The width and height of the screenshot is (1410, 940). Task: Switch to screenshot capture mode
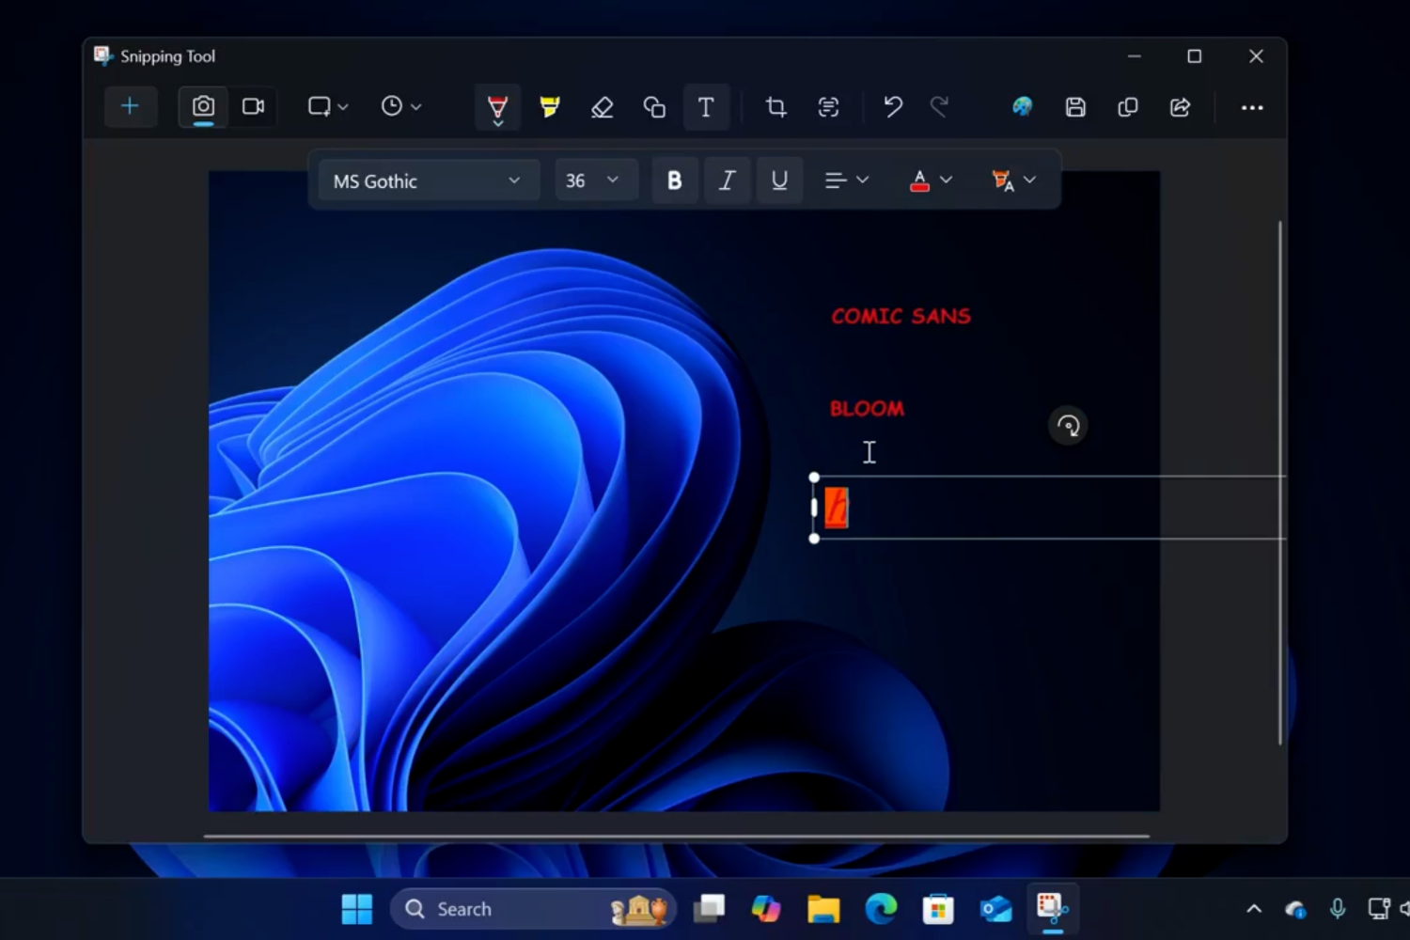[203, 106]
